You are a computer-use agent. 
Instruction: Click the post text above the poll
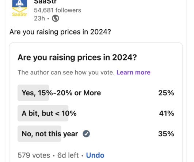point(60,32)
